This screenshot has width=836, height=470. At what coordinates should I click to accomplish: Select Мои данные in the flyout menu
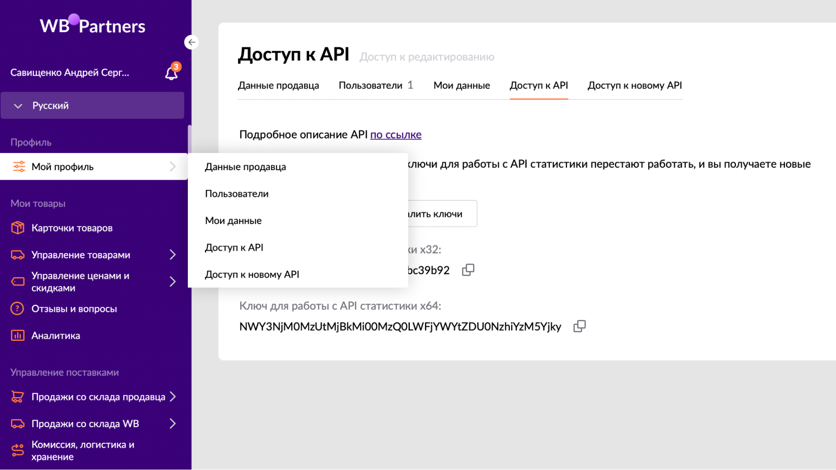[x=233, y=220]
